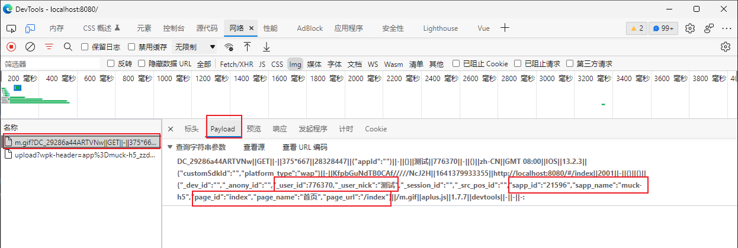Filter requests by Wasm type

[x=393, y=64]
